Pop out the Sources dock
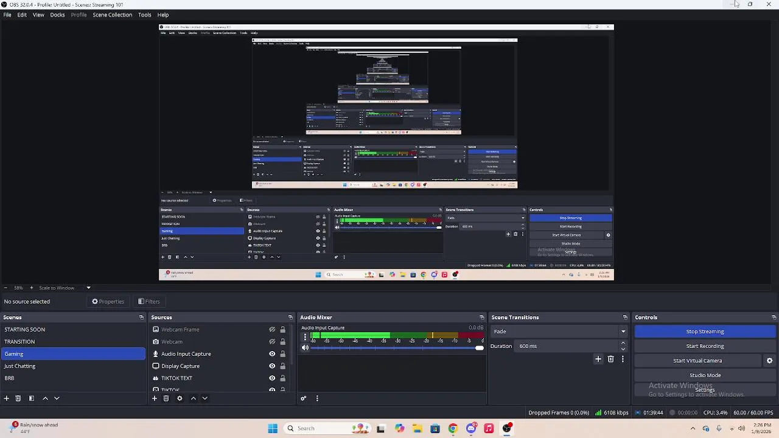 290,318
